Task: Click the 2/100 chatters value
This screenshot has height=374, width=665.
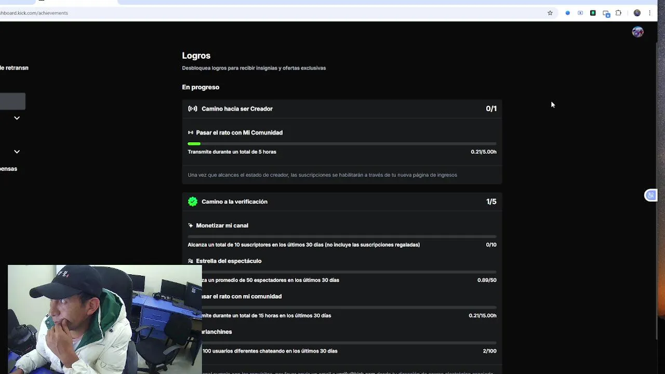Action: pos(489,351)
